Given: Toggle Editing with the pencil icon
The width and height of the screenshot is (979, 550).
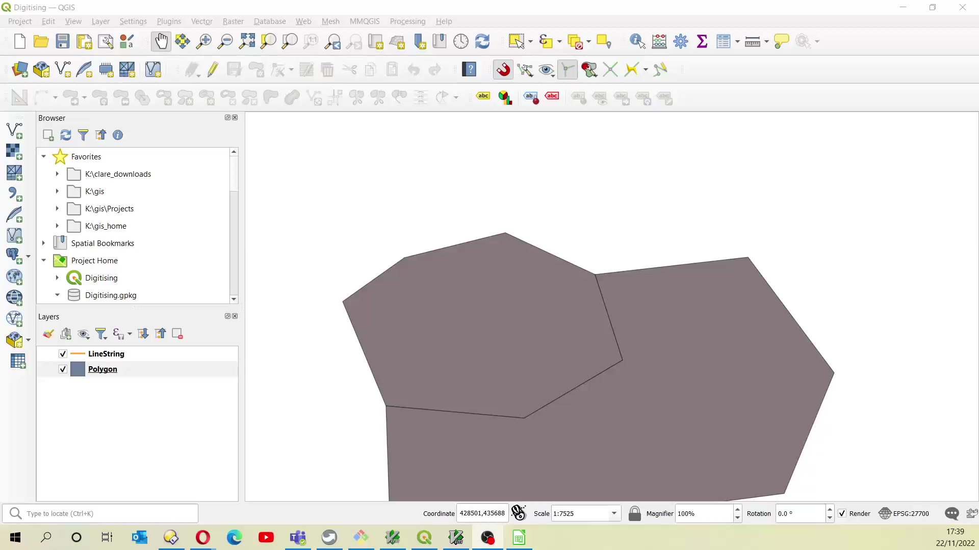Looking at the screenshot, I should (213, 70).
